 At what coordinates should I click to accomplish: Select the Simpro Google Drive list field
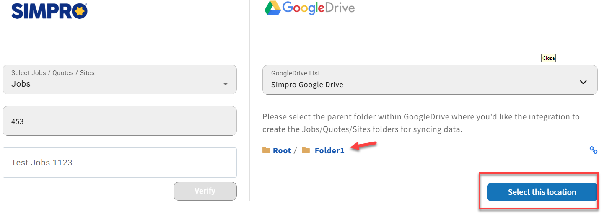tap(430, 80)
